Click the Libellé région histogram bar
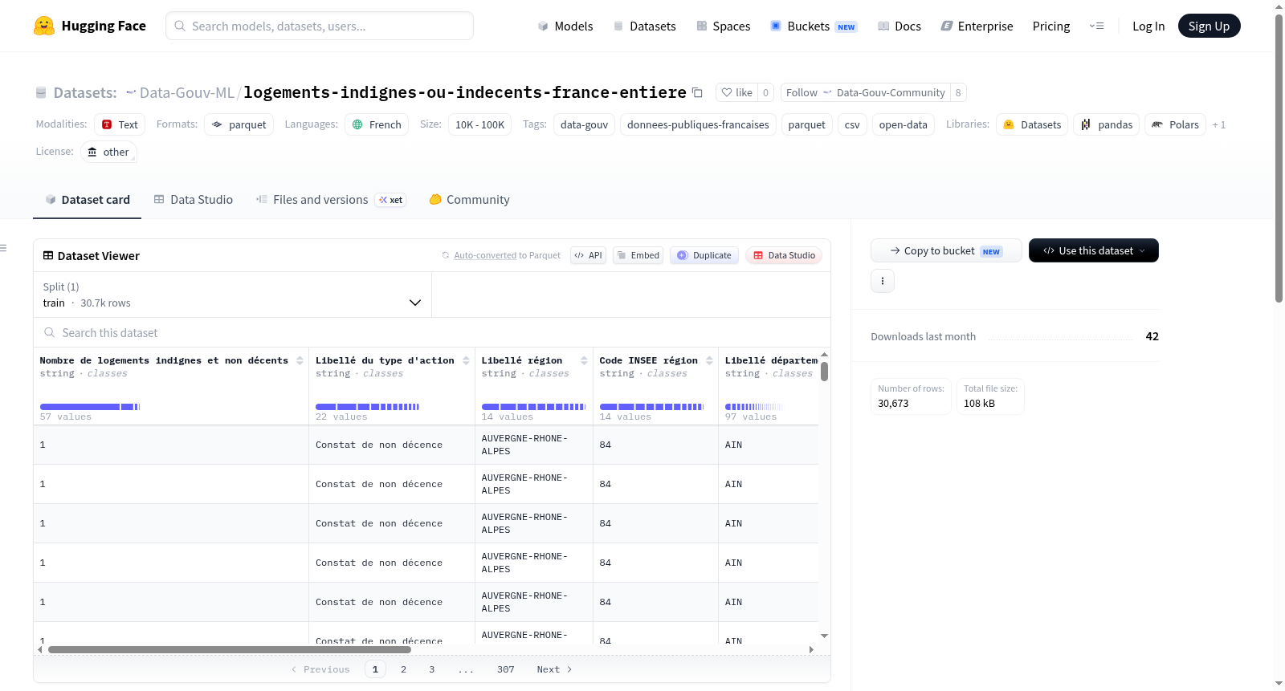Screen dimensions: 1285x691 533,407
